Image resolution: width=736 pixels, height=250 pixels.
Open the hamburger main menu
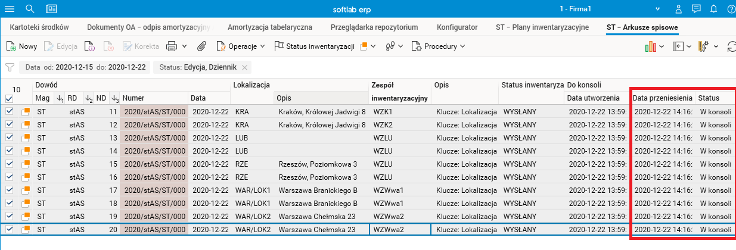(10, 9)
